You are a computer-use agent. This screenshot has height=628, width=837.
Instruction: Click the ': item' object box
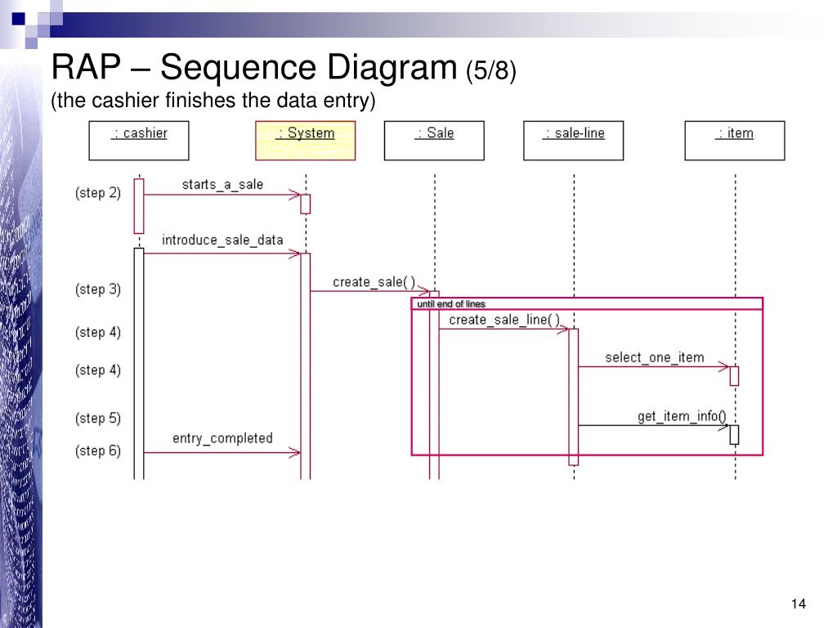pyautogui.click(x=735, y=141)
